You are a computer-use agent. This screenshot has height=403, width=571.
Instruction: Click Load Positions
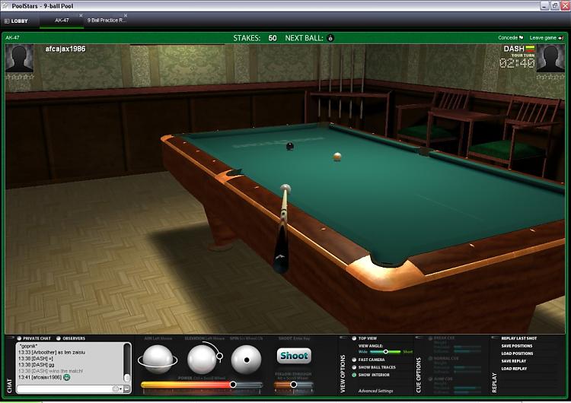(517, 354)
